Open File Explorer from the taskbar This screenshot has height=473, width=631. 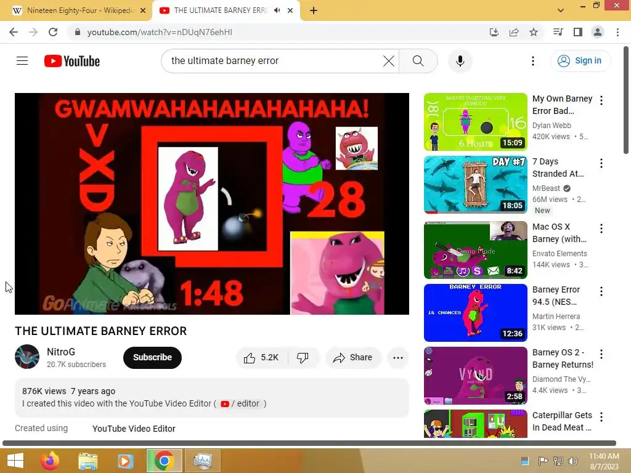[x=88, y=461]
